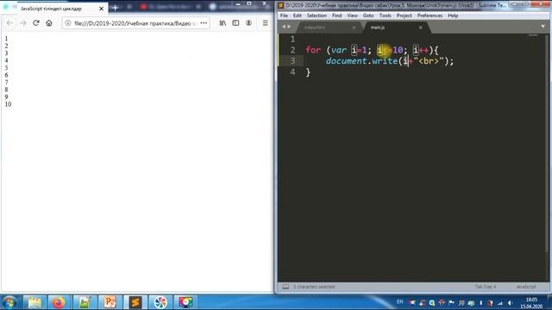Open the View menu
Viewport: 552px width, 310px height.
[x=352, y=15]
